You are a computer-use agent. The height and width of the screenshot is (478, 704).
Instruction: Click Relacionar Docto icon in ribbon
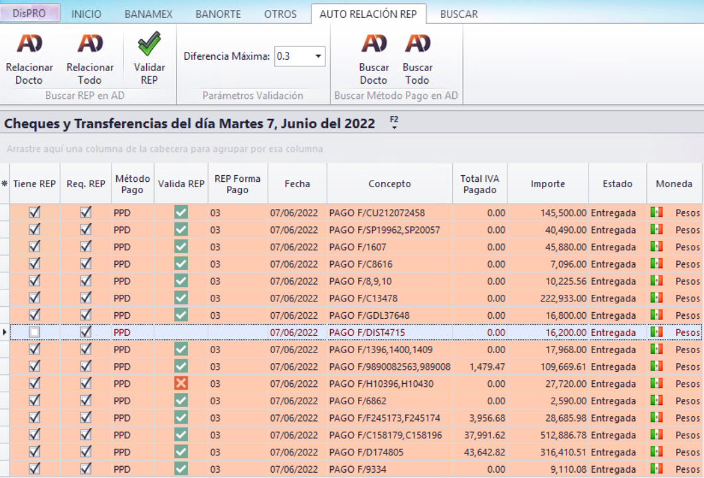click(29, 44)
